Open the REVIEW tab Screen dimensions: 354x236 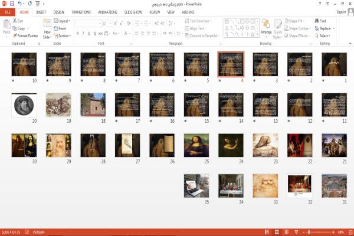pos(155,12)
